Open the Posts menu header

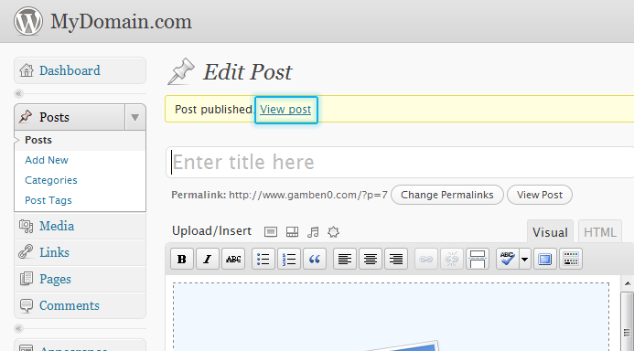click(x=70, y=117)
